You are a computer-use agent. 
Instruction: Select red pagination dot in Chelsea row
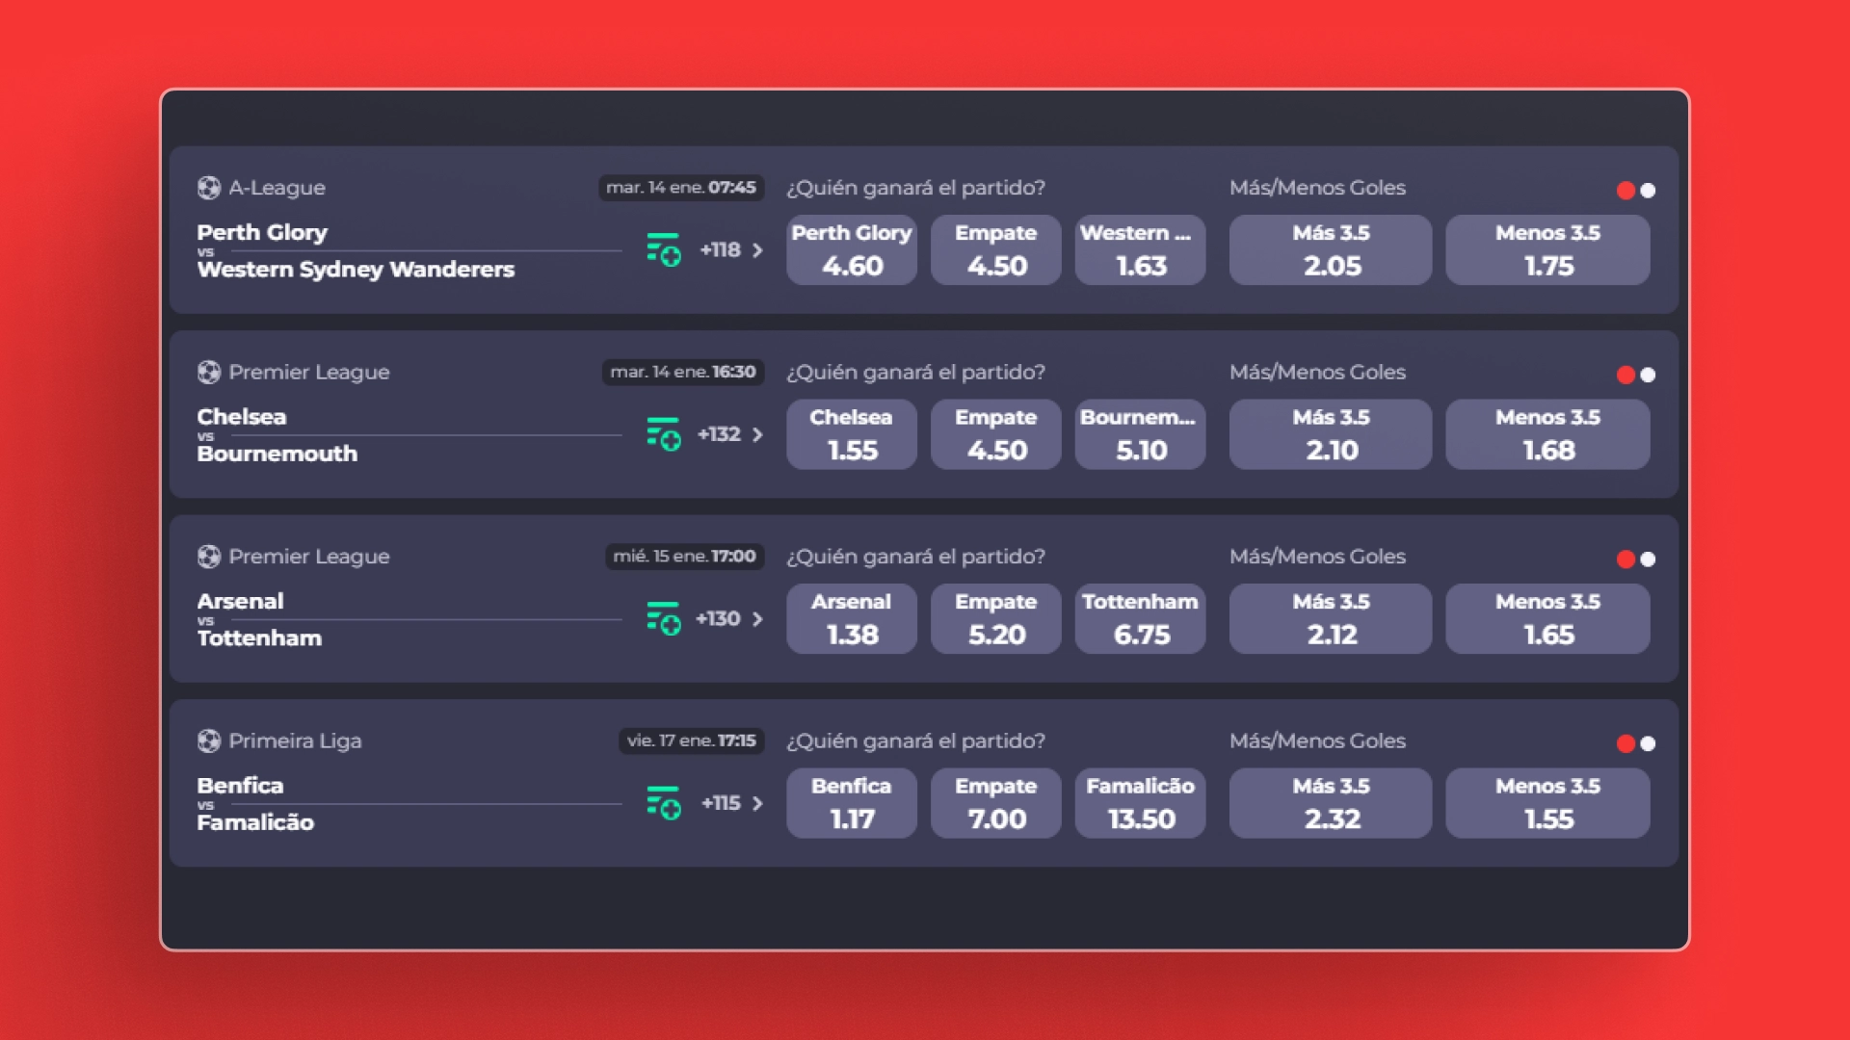tap(1625, 375)
